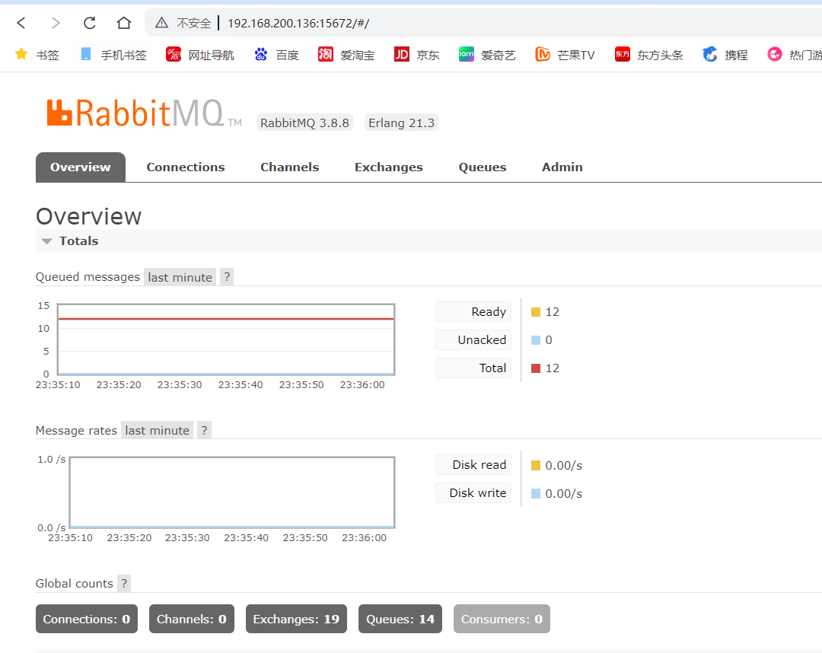Open help for Global counts
The image size is (822, 653).
click(124, 583)
